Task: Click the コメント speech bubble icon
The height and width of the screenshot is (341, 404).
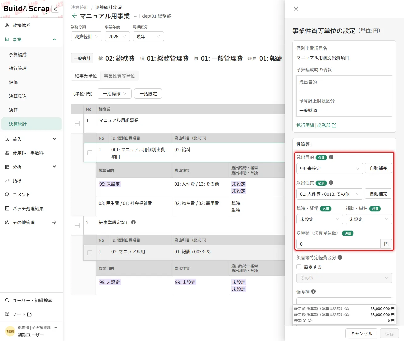Action: coord(7,195)
